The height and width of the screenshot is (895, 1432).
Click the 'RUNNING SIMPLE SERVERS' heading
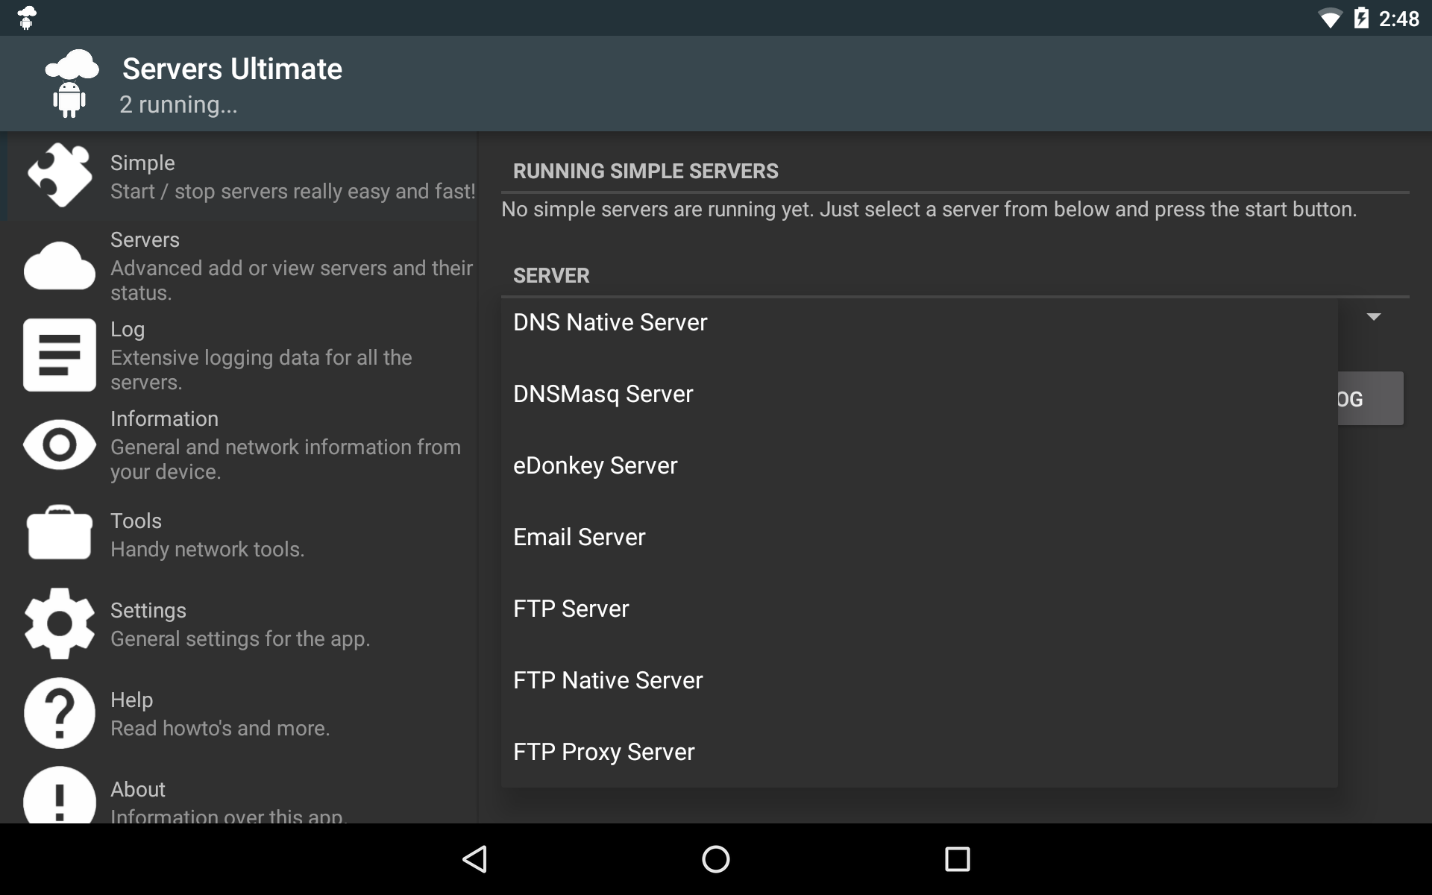pos(646,171)
